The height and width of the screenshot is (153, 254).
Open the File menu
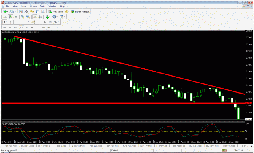tap(7, 6)
